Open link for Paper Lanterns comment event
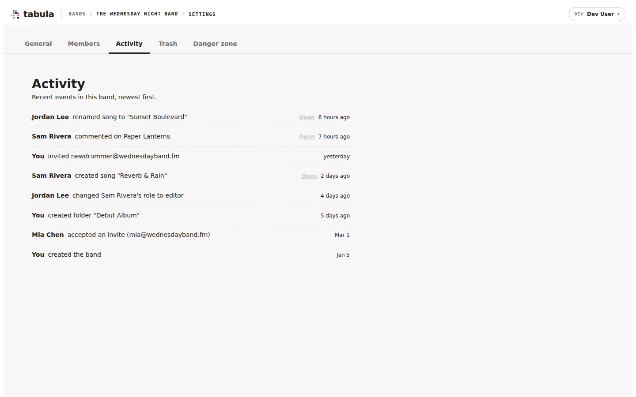 [307, 137]
